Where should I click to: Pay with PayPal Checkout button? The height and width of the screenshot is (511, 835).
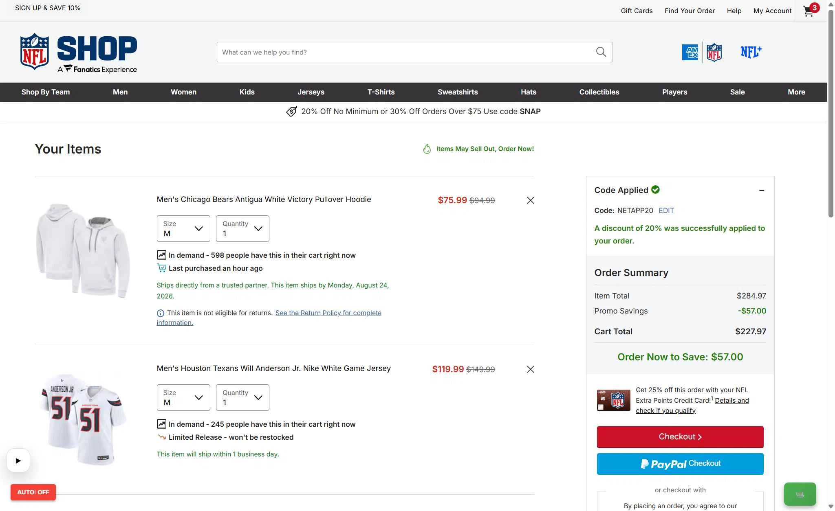tap(680, 464)
